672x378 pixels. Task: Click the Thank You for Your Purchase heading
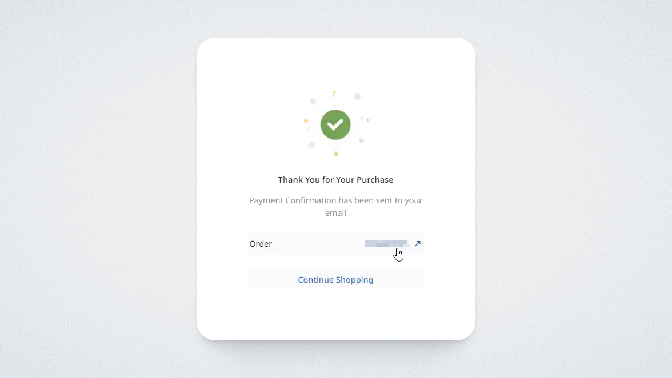[x=335, y=180]
